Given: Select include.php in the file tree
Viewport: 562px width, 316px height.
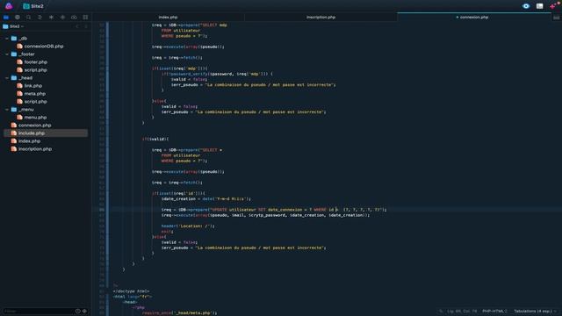Looking at the screenshot, I should click(46, 133).
